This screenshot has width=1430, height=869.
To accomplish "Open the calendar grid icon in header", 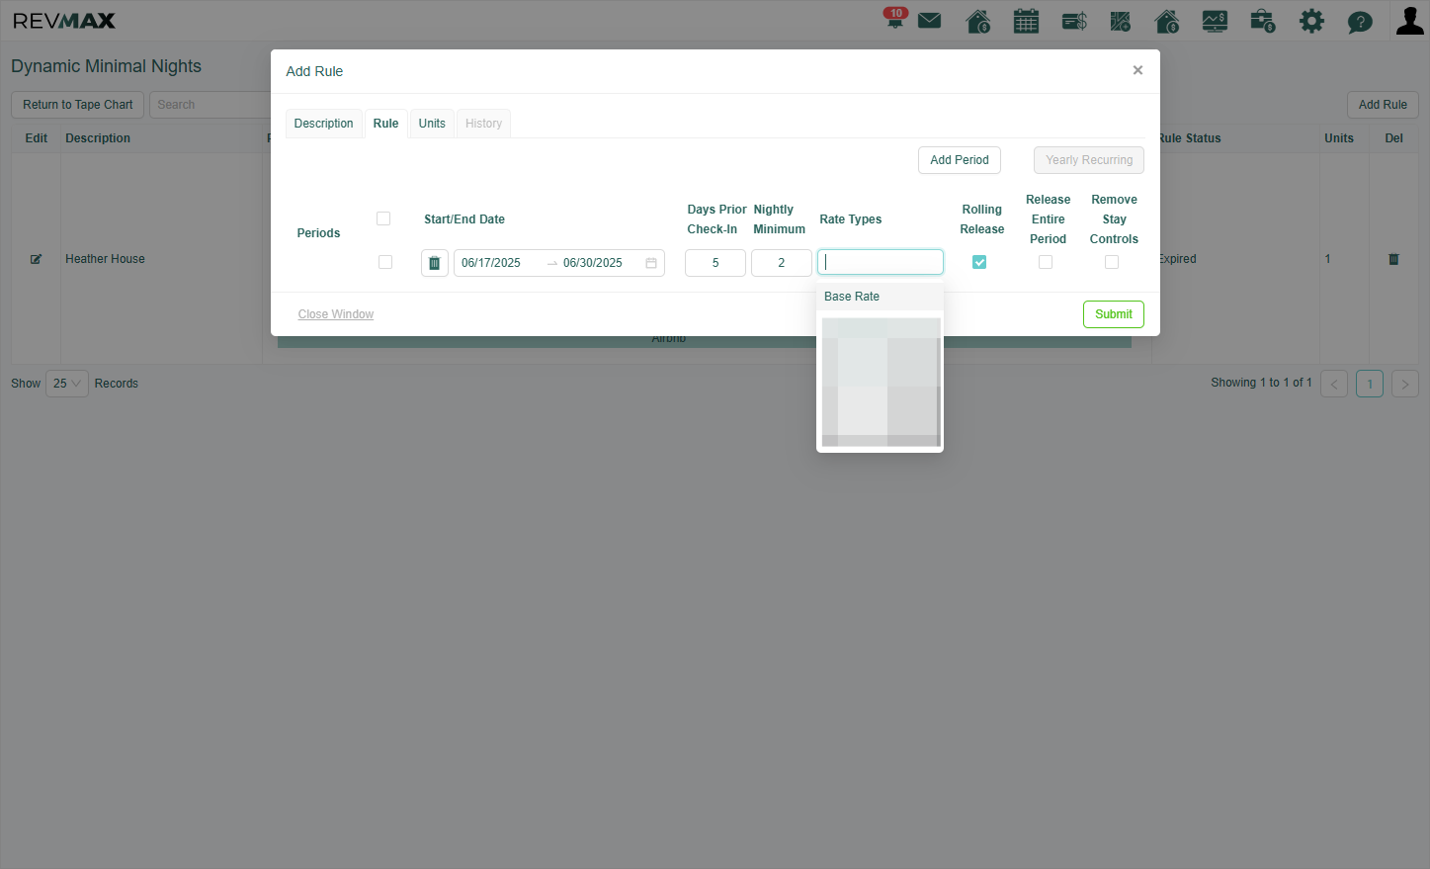I will (1026, 21).
